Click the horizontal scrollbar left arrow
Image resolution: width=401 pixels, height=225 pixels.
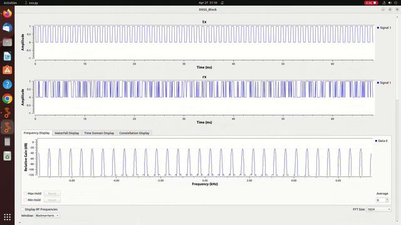(x=20, y=222)
